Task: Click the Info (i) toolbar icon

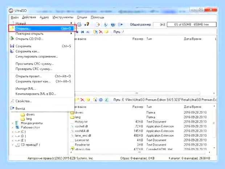Action: 106,25
